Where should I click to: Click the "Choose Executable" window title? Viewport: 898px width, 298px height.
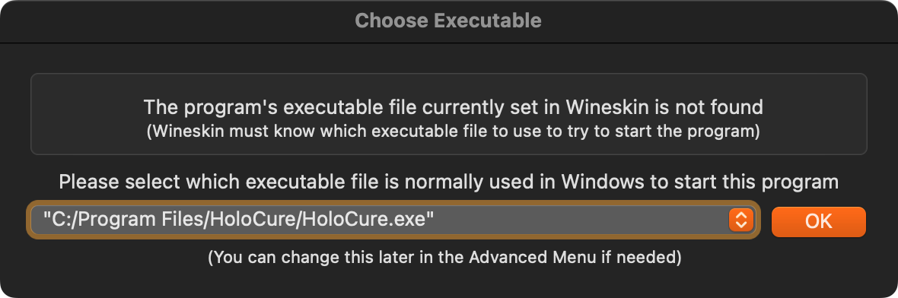(448, 21)
